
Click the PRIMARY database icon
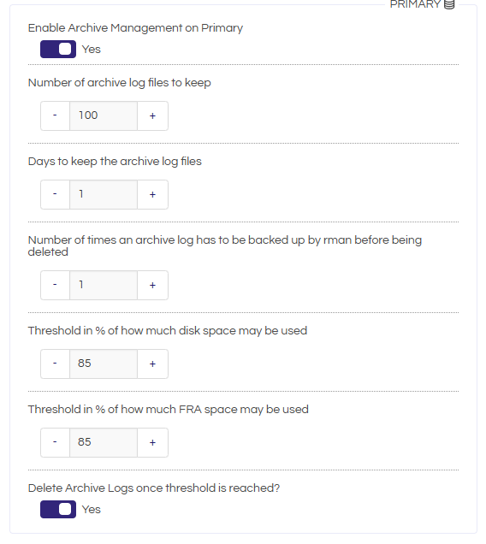pyautogui.click(x=449, y=4)
